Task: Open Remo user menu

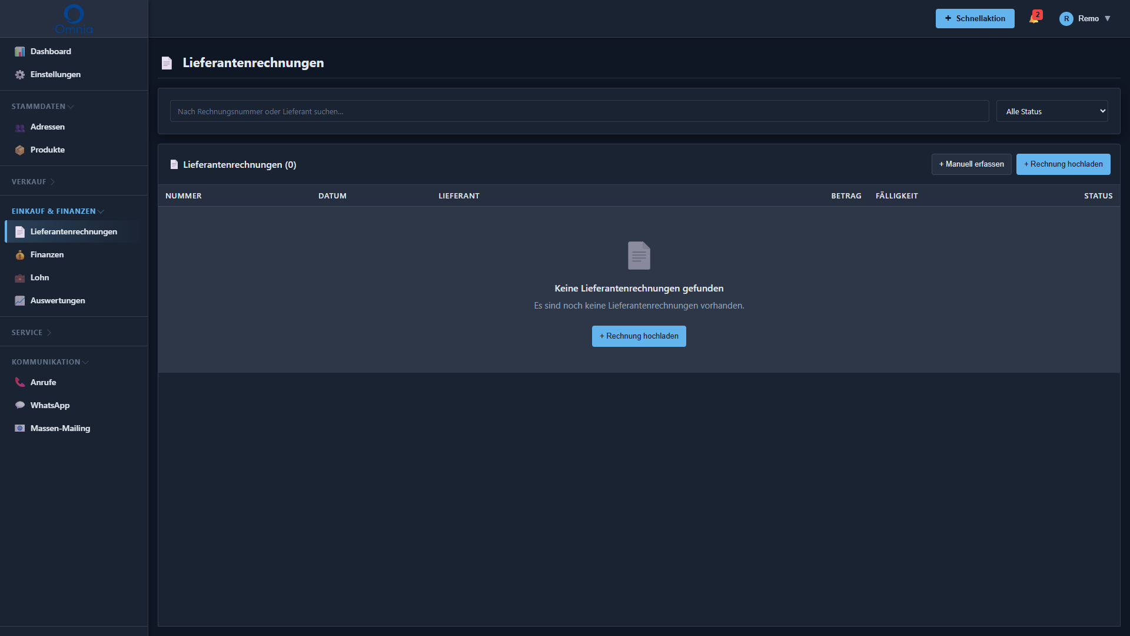Action: tap(1085, 19)
